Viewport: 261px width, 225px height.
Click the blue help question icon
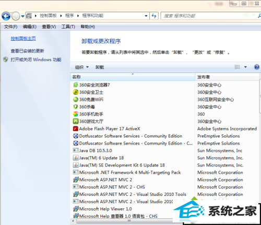(x=257, y=67)
